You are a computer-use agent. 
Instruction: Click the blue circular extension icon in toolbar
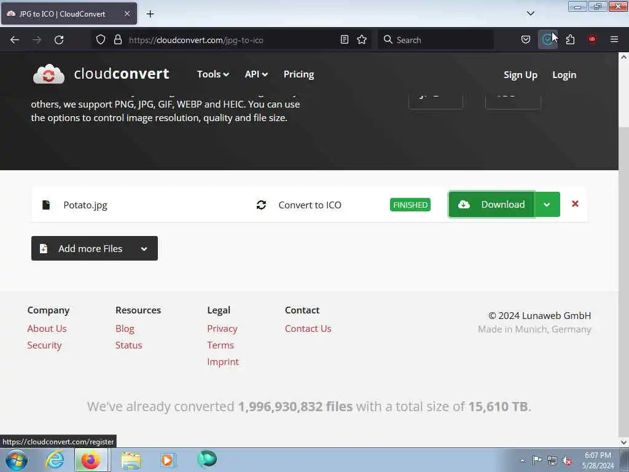coord(547,39)
